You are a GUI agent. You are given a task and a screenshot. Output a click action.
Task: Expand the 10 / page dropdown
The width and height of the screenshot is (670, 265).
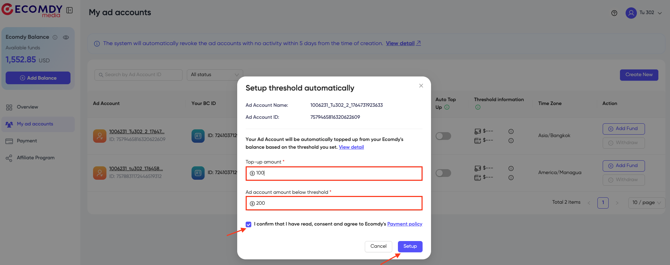[x=646, y=203]
